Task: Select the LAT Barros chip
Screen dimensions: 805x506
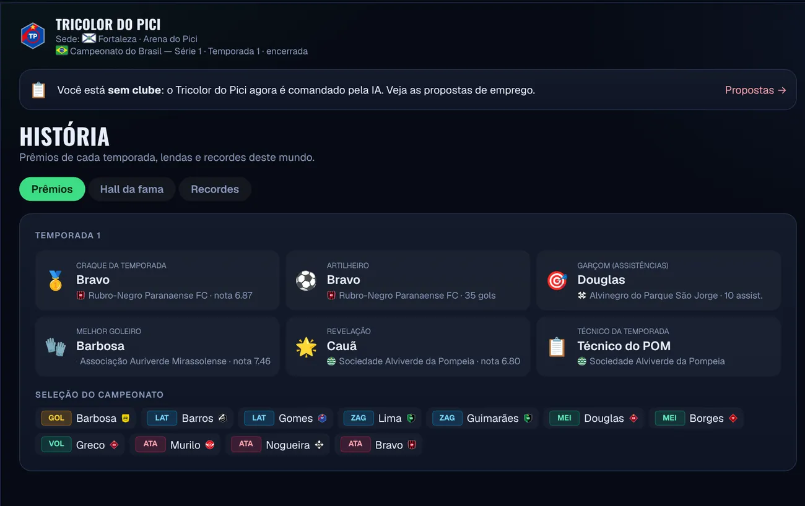Action: (187, 418)
